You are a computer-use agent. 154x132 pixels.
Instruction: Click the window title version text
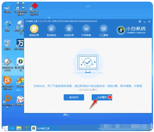(61, 21)
